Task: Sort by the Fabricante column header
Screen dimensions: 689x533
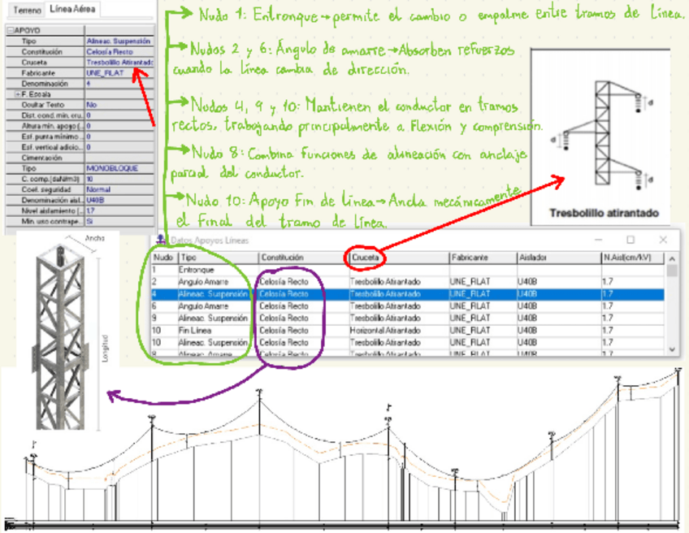Action: pyautogui.click(x=483, y=258)
